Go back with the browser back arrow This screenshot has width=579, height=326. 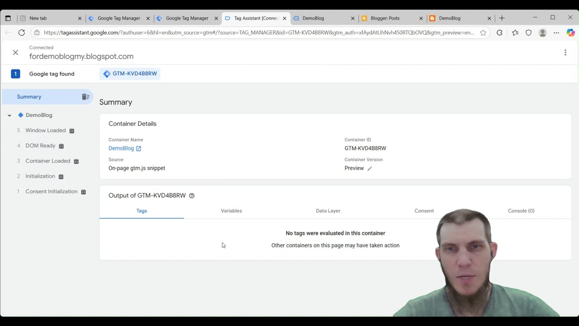pyautogui.click(x=8, y=33)
